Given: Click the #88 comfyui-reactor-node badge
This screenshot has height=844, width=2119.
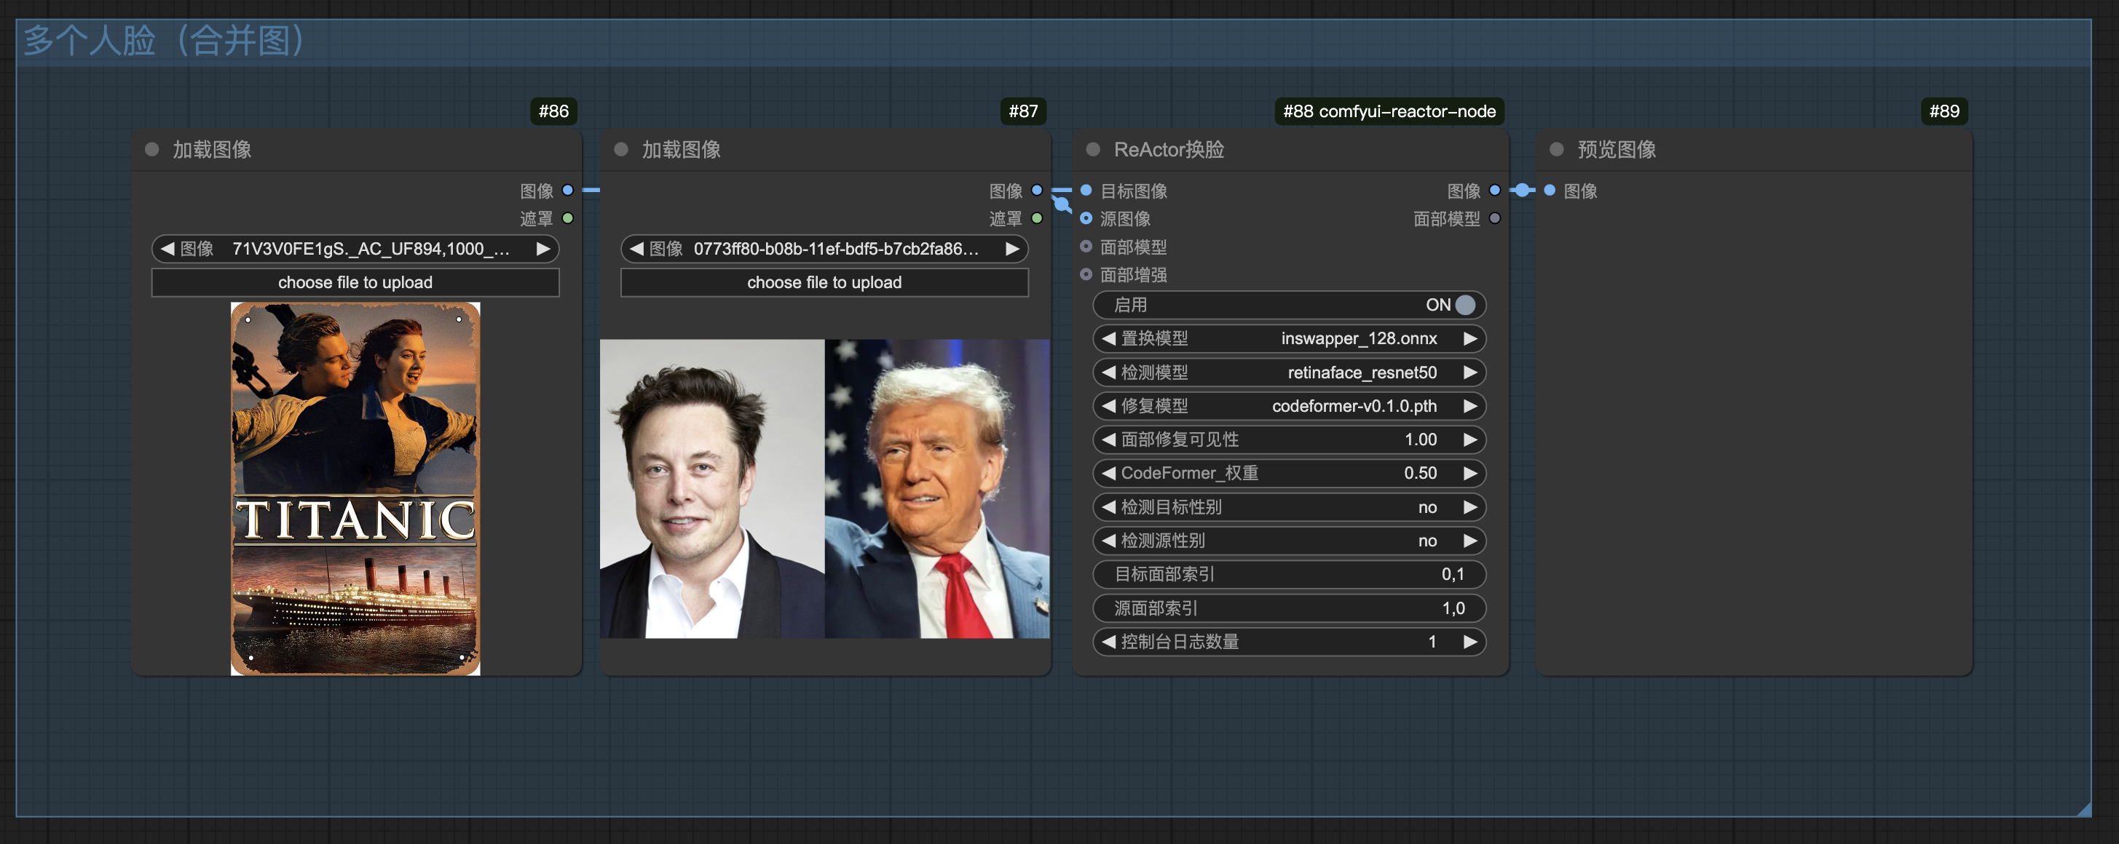Looking at the screenshot, I should coord(1389,111).
